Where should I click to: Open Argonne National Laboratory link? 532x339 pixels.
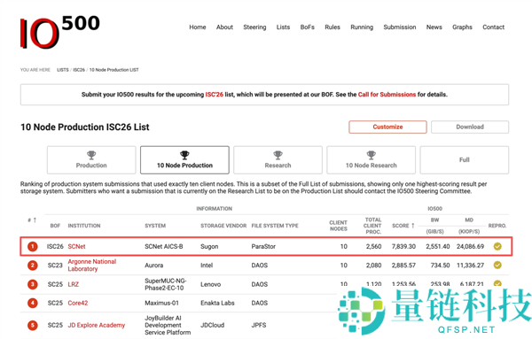coord(92,266)
